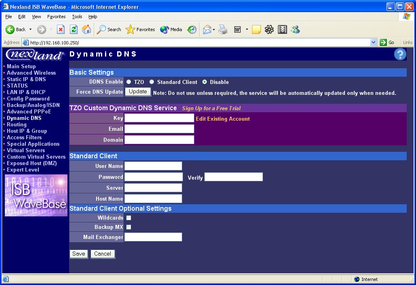Click the gray double-chevron toolbar icon
Screen dimensions: 416x285
(x=282, y=29)
